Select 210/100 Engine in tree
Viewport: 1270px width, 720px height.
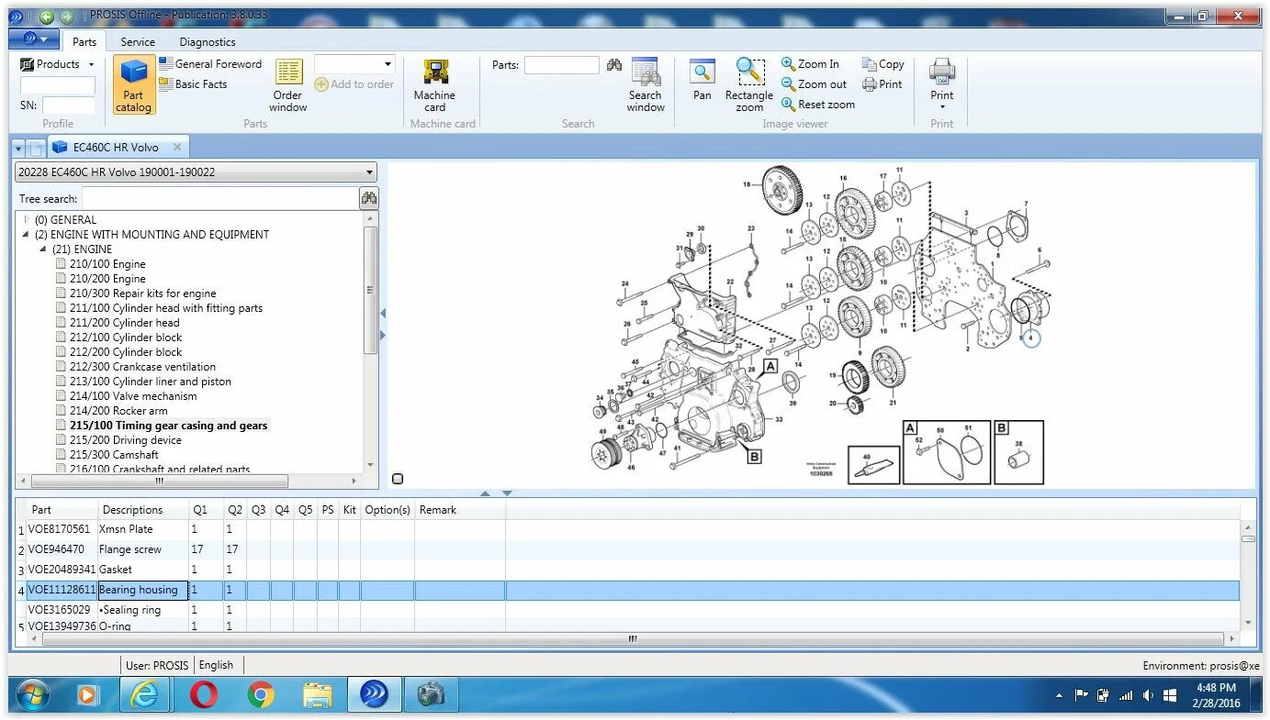(107, 263)
